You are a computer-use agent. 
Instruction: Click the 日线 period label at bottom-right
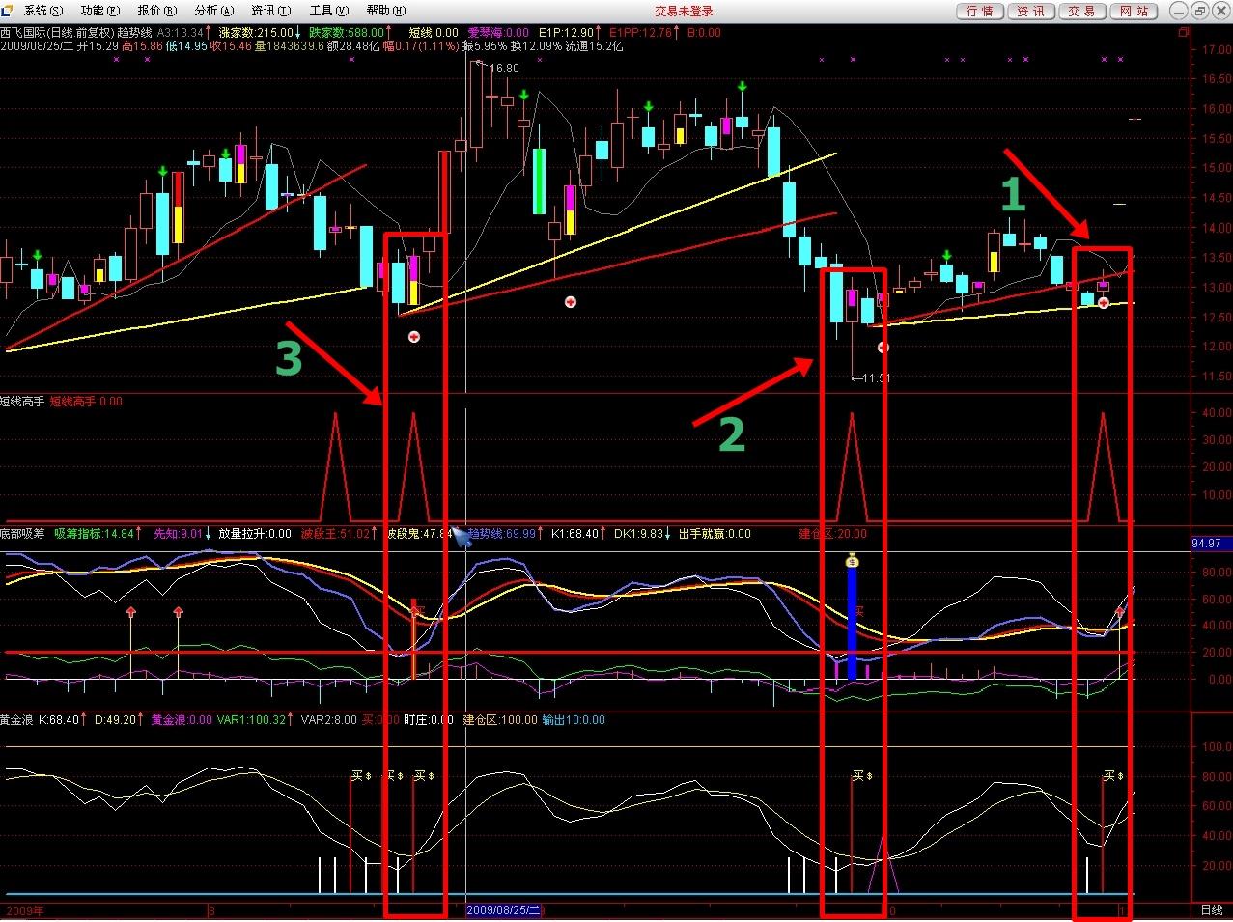pos(1212,910)
